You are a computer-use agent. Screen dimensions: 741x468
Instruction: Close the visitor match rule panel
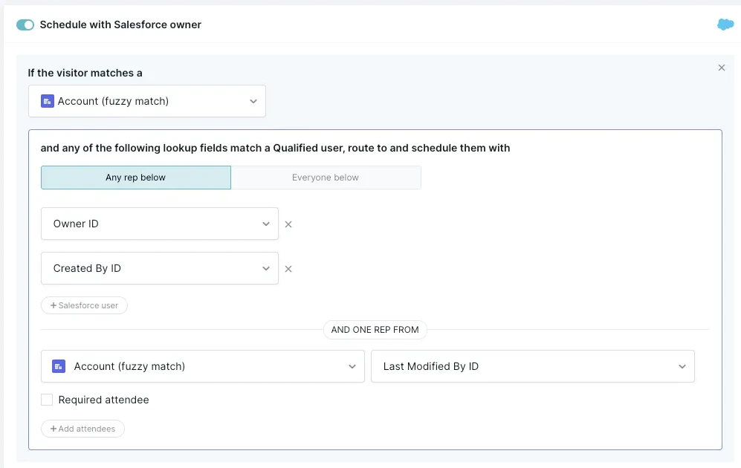[722, 68]
